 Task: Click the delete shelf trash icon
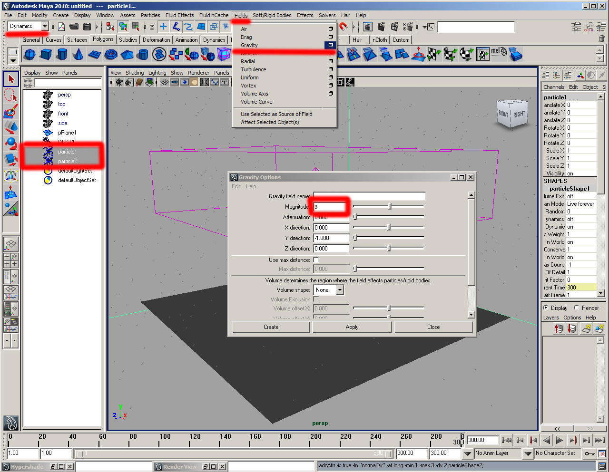click(x=601, y=39)
